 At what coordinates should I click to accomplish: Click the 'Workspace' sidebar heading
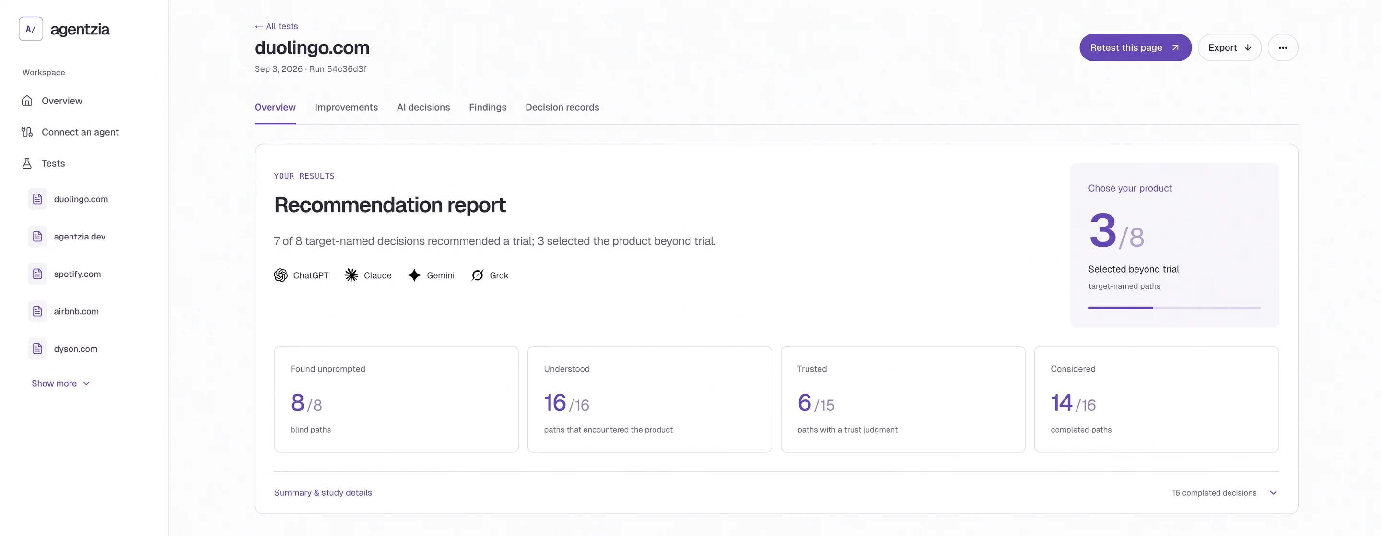[44, 72]
